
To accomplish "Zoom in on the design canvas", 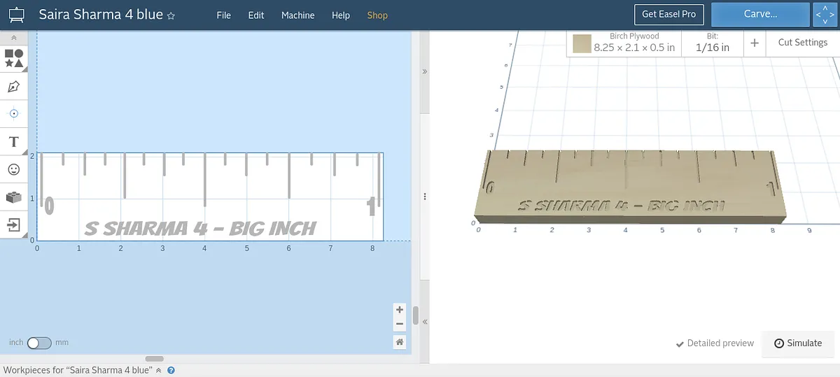I will point(399,309).
